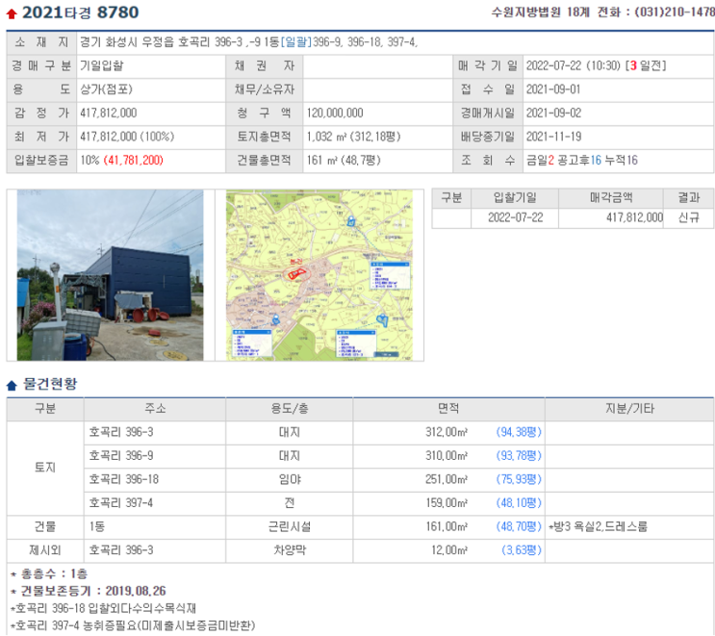This screenshot has height=636, width=715.
Task: Click sale date 2022-07-22 (10:30) value
Action: (574, 66)
